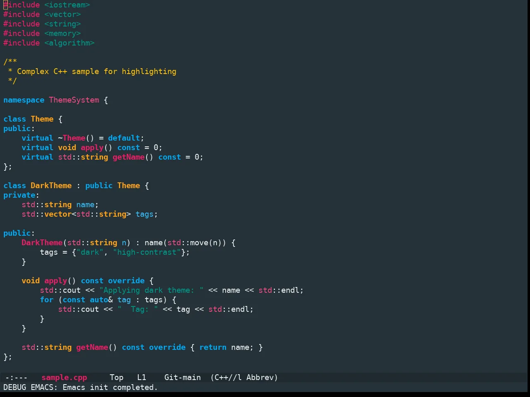Click 'getName' in the override definition line
The height and width of the screenshot is (397, 530).
click(x=92, y=347)
